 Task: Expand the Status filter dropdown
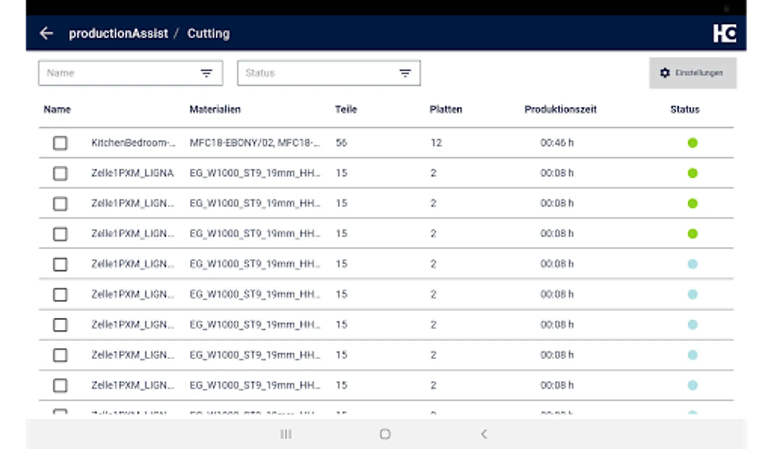point(320,73)
